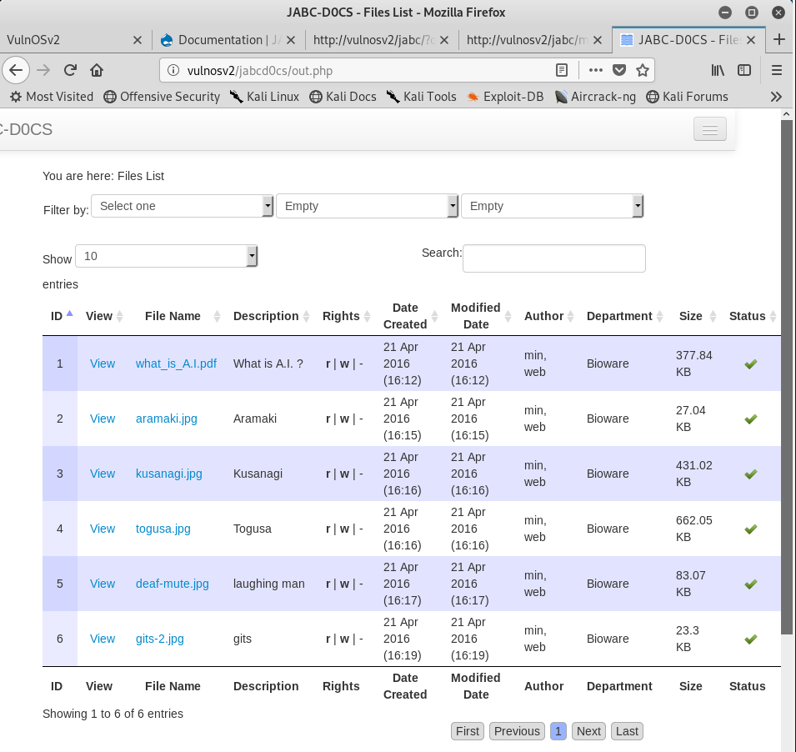
Task: Open the Library icon
Action: (718, 70)
